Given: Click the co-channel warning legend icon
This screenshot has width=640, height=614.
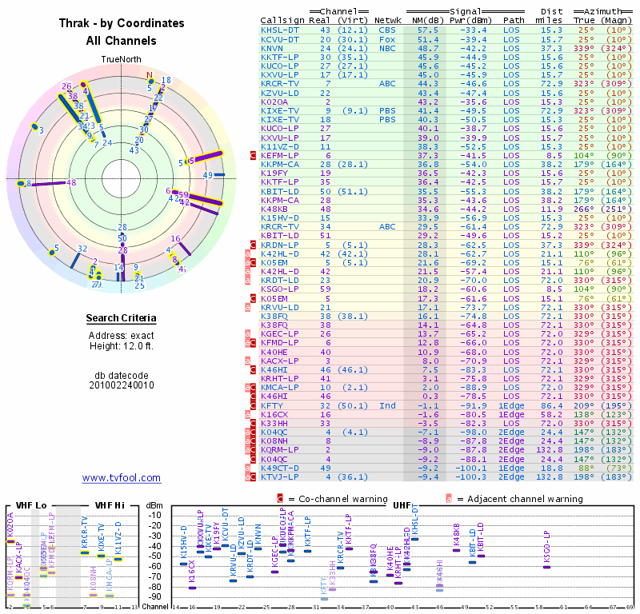Looking at the screenshot, I should point(280,498).
